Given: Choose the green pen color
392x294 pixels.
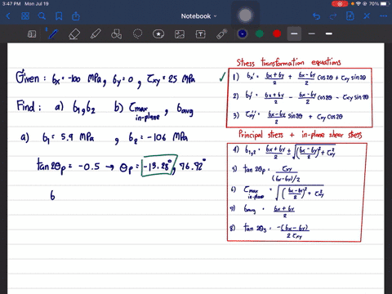Looking at the screenshot, I should pos(260,33).
